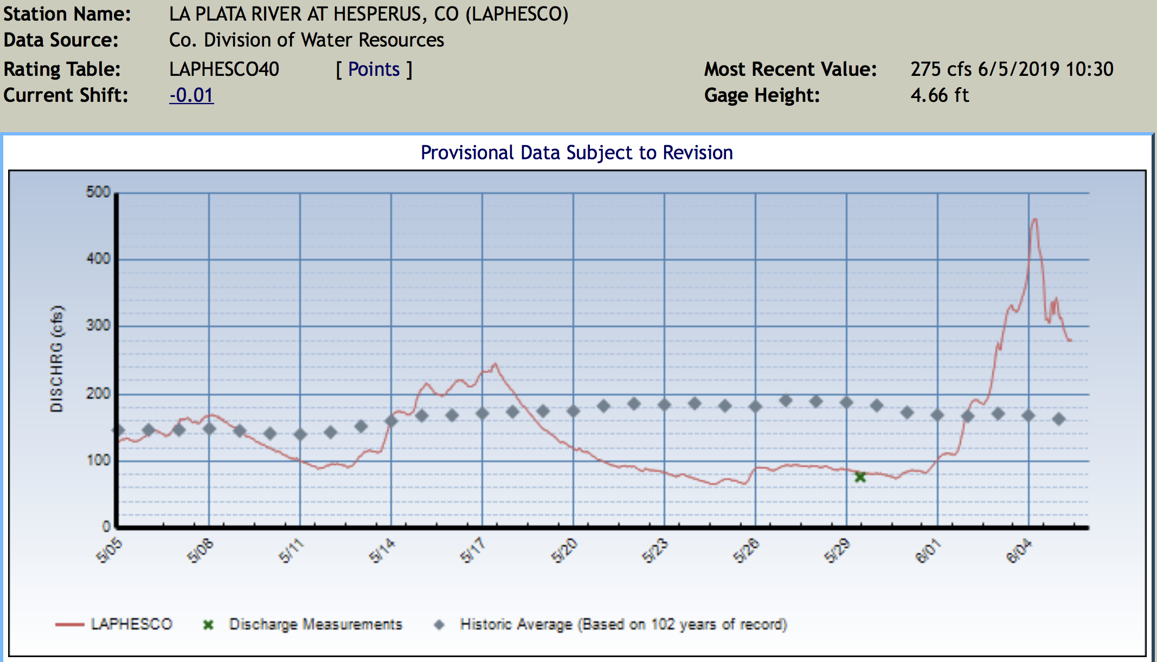Click the discharge line peak near 5/17

[494, 365]
